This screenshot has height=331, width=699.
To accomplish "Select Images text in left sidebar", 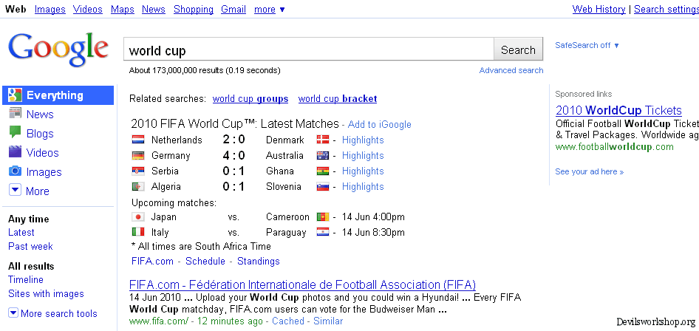I will 44,172.
